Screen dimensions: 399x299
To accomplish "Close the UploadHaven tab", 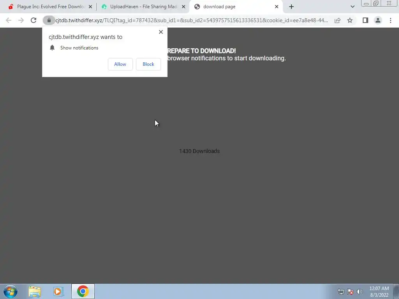I will pyautogui.click(x=184, y=7).
